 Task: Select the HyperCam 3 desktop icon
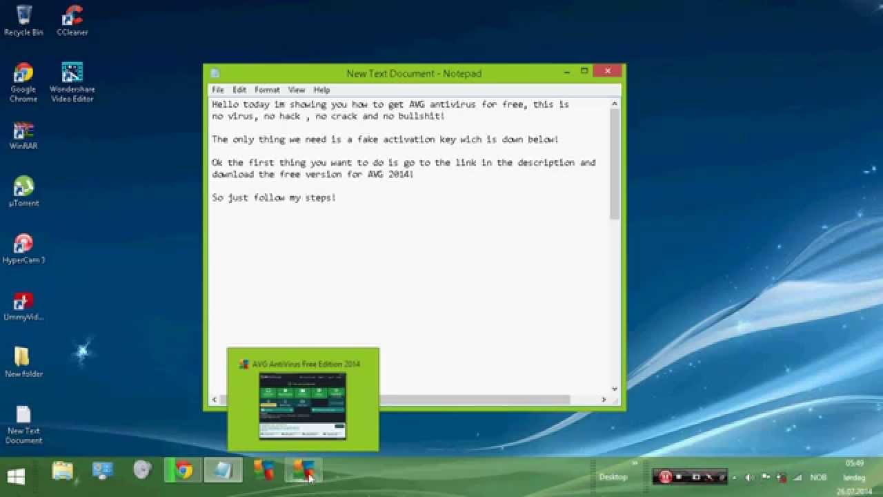[23, 249]
